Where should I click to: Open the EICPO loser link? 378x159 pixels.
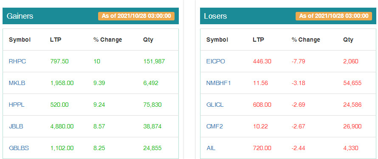point(215,61)
